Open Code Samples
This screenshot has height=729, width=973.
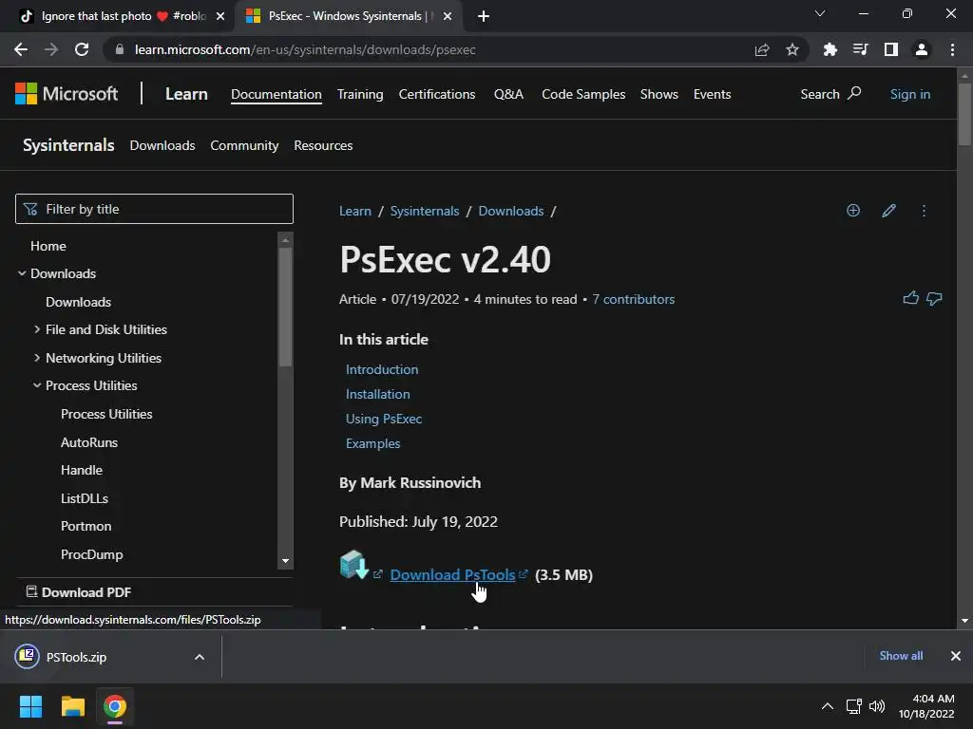point(583,94)
